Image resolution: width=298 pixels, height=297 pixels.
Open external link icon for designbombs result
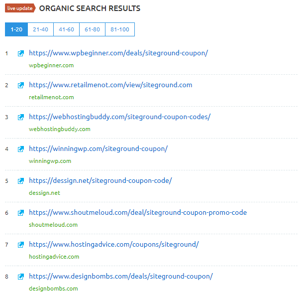coord(21,277)
